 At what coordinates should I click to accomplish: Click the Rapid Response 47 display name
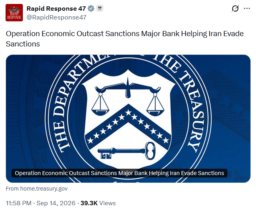tap(56, 8)
